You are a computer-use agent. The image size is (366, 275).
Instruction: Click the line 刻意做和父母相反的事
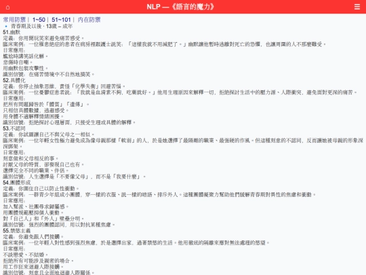click(x=30, y=158)
